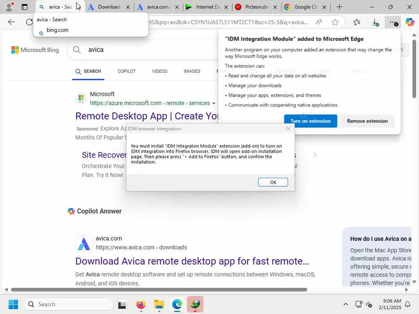The image size is (419, 314).
Task: Click the muted volume tray icon
Action: (x=369, y=304)
